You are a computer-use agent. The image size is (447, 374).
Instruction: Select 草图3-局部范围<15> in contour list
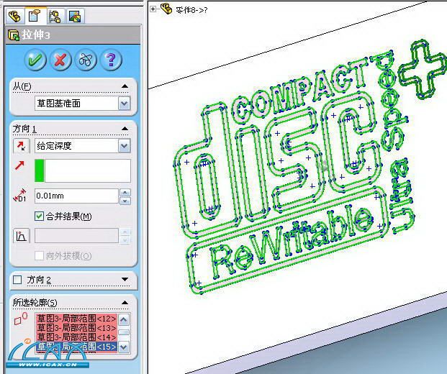point(77,347)
